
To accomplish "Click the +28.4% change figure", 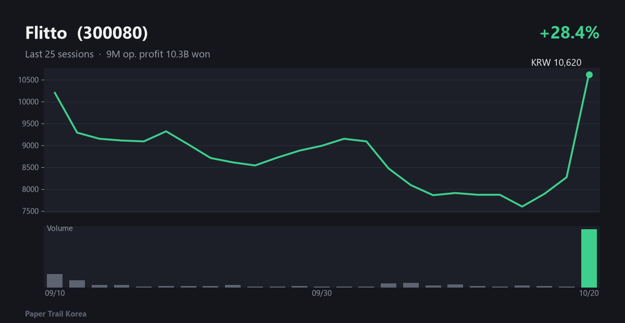I will point(569,33).
